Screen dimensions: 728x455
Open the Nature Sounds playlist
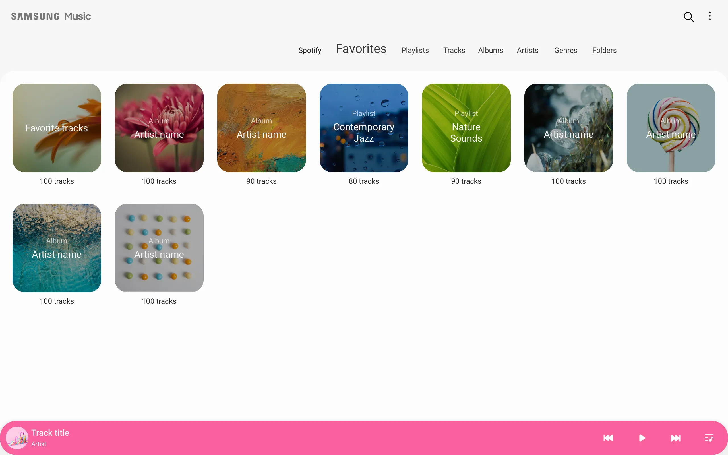(466, 127)
